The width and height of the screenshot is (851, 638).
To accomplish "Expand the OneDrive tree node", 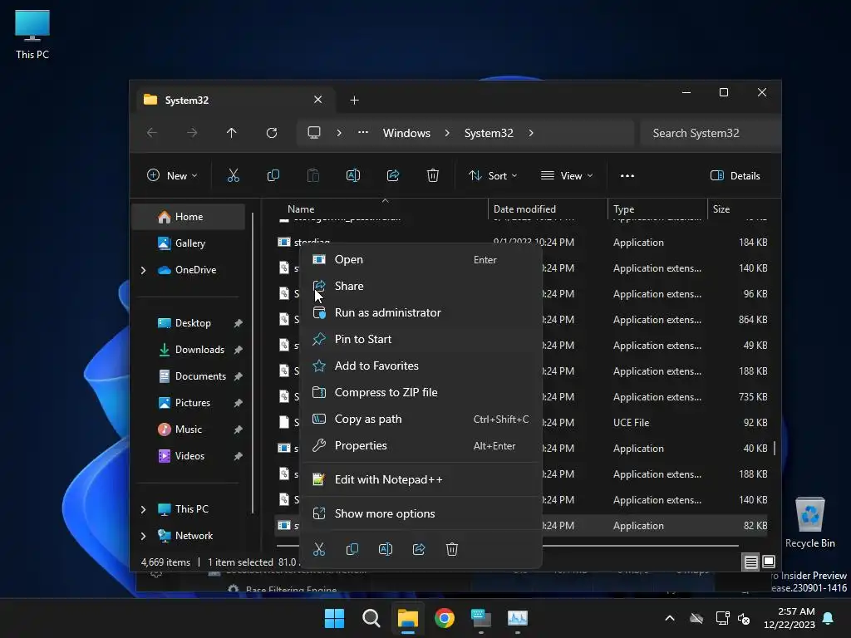I will click(x=143, y=270).
